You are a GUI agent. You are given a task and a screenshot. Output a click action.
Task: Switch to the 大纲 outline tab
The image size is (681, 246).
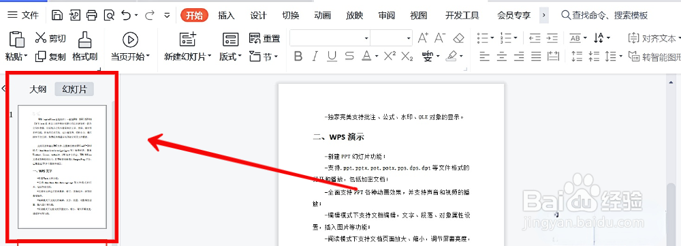coord(37,89)
